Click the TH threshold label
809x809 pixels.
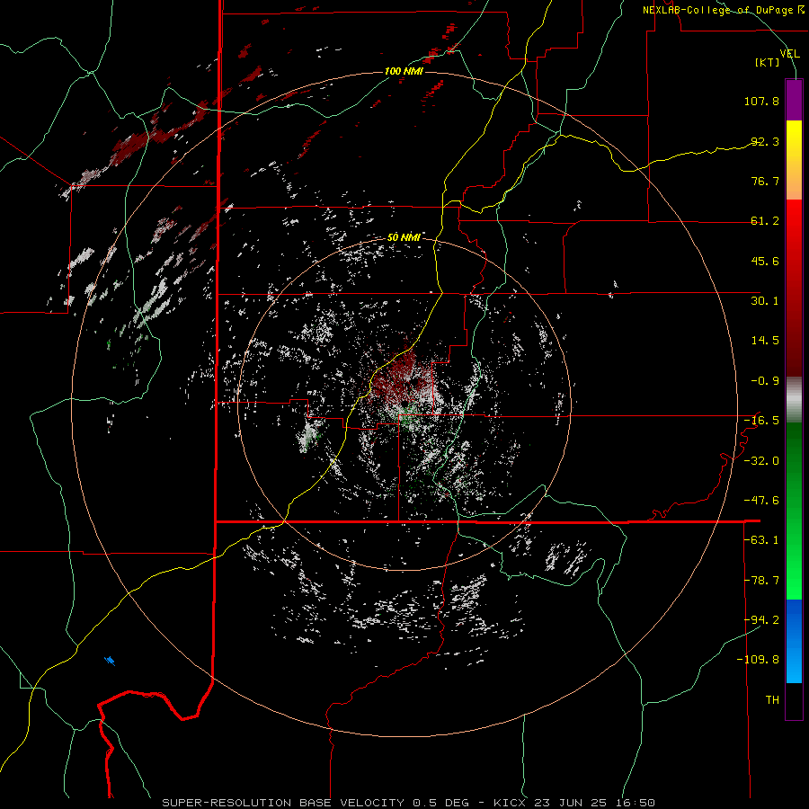[x=772, y=700]
